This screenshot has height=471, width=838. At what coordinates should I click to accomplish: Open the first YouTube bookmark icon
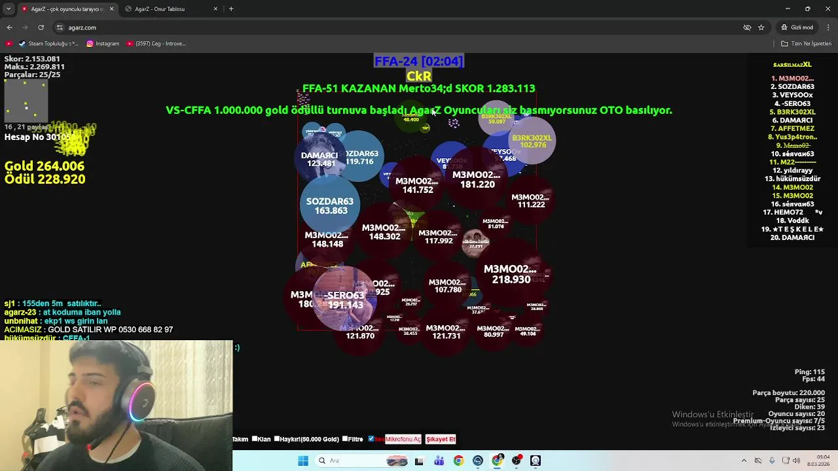point(9,44)
